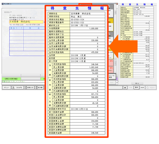Screen dimensions: 159x144
Task: Click the 閉じる button under customer info
Action: click(x=137, y=83)
